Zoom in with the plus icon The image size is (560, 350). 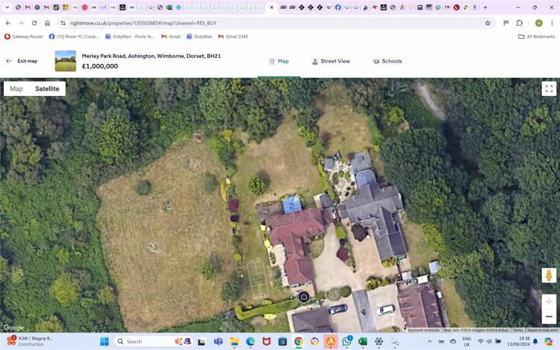coord(549,301)
